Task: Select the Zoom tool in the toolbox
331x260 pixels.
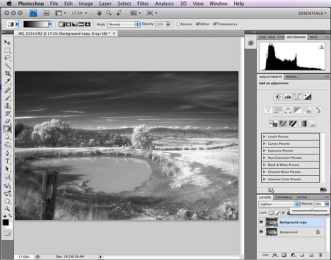Action: click(8, 208)
